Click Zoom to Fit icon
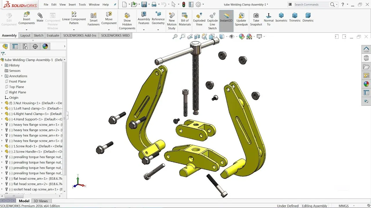 (175, 37)
